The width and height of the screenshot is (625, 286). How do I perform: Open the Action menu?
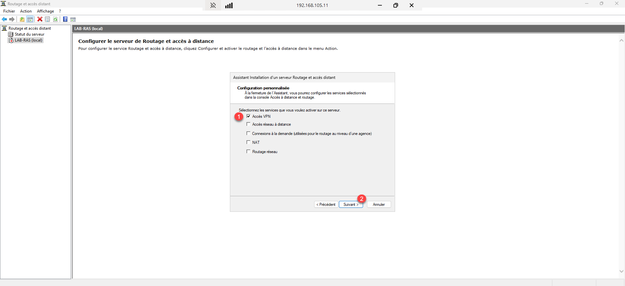tap(26, 11)
